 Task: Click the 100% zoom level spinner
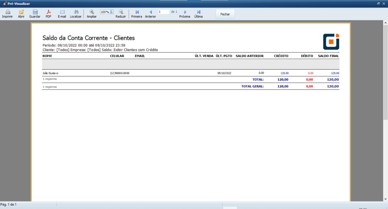point(106,12)
